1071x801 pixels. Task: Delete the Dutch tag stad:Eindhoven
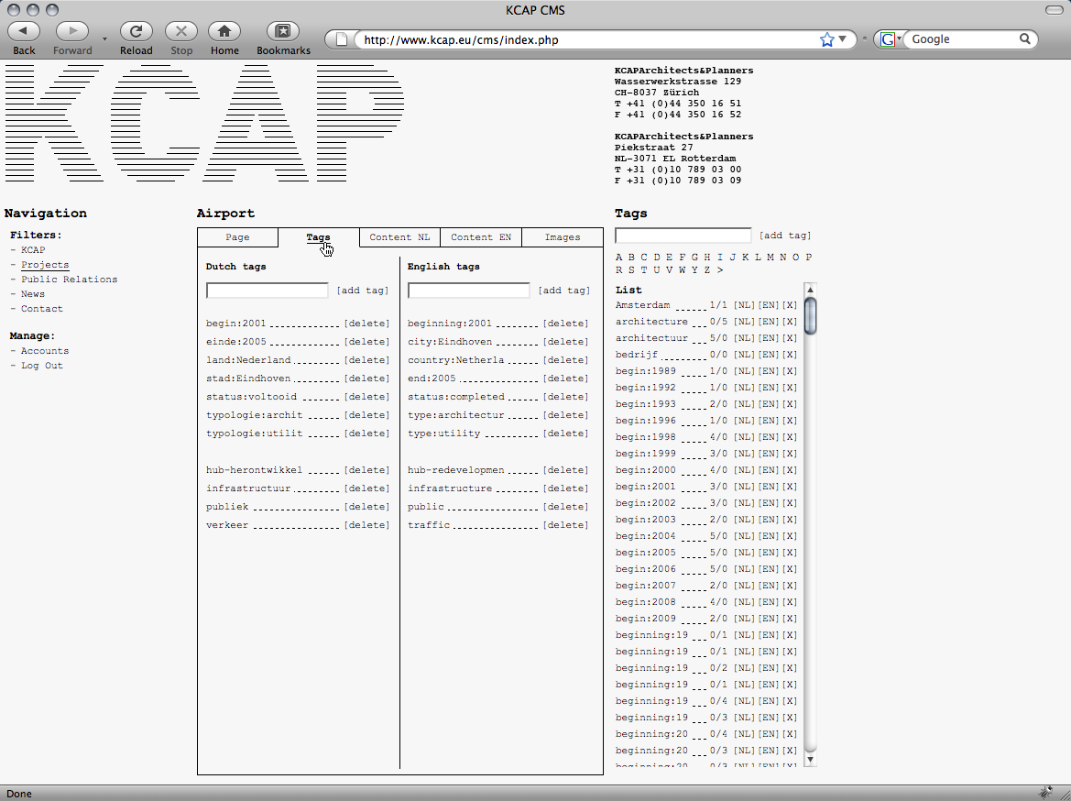coord(366,379)
